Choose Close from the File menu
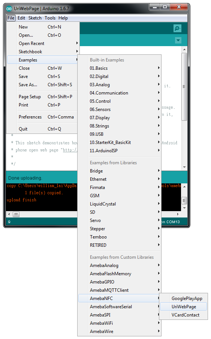Image resolution: width=211 pixels, height=339 pixels. [x=43, y=68]
